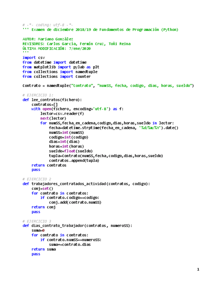222x288 pixels.
Task: Click 'def dias_contrato_trabajador' line
Action: [x=77, y=226]
